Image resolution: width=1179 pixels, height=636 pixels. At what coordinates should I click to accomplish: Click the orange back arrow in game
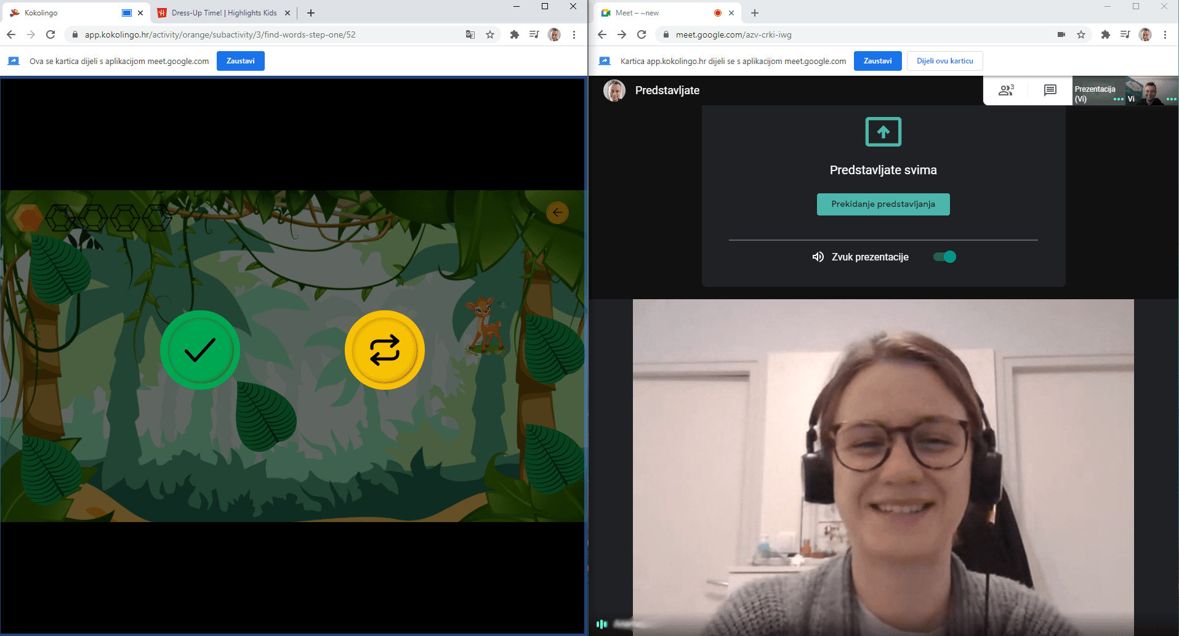[557, 213]
